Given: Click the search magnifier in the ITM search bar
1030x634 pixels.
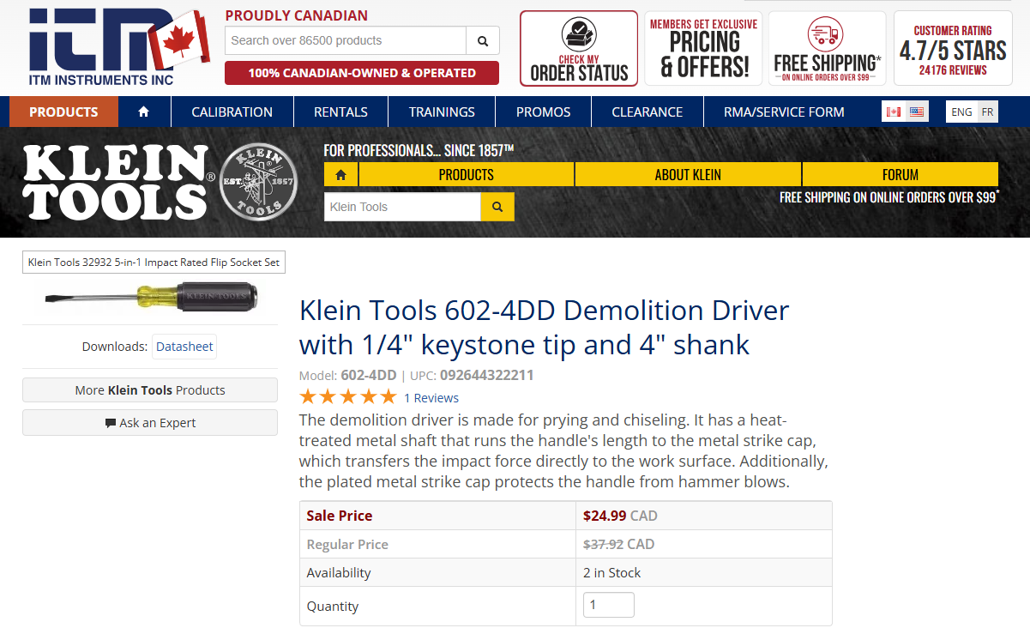Looking at the screenshot, I should point(482,39).
